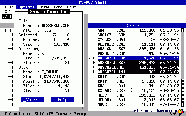The height and width of the screenshot is (116, 186).
Task: Open the Options menu
Action: click(26, 7)
